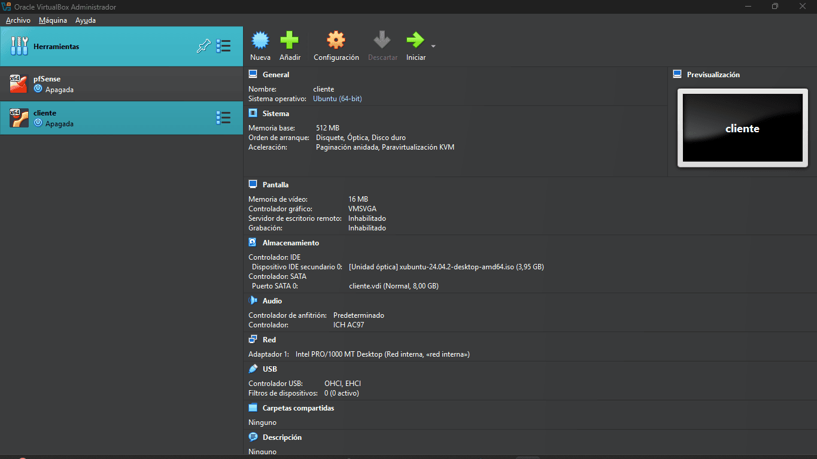This screenshot has width=817, height=459.
Task: Click the Herramientas label in sidebar
Action: point(56,47)
